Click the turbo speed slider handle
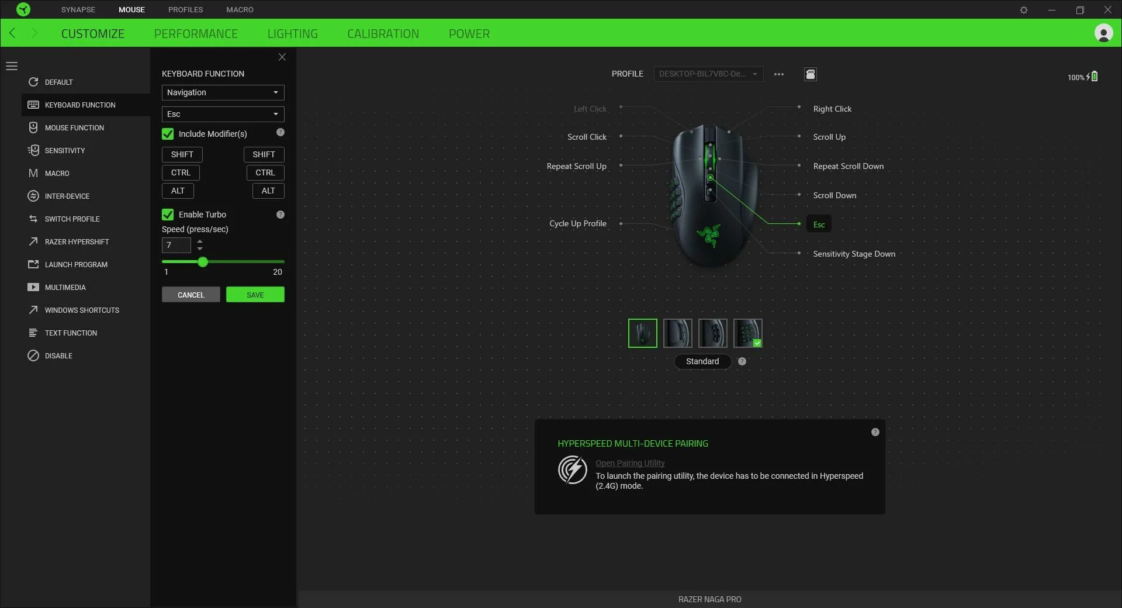 tap(203, 262)
